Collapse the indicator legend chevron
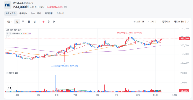The height and width of the screenshot is (100, 193). 8,37
